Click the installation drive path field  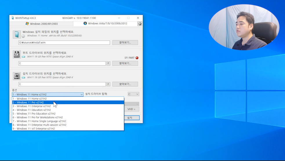(62, 84)
